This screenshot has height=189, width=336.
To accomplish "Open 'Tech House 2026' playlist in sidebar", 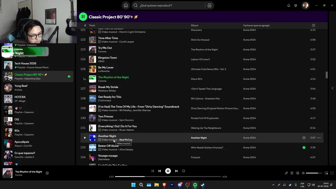I will pyautogui.click(x=38, y=65).
